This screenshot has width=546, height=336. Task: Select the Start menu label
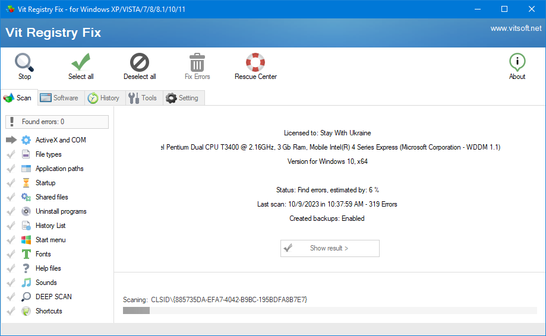pyautogui.click(x=51, y=240)
